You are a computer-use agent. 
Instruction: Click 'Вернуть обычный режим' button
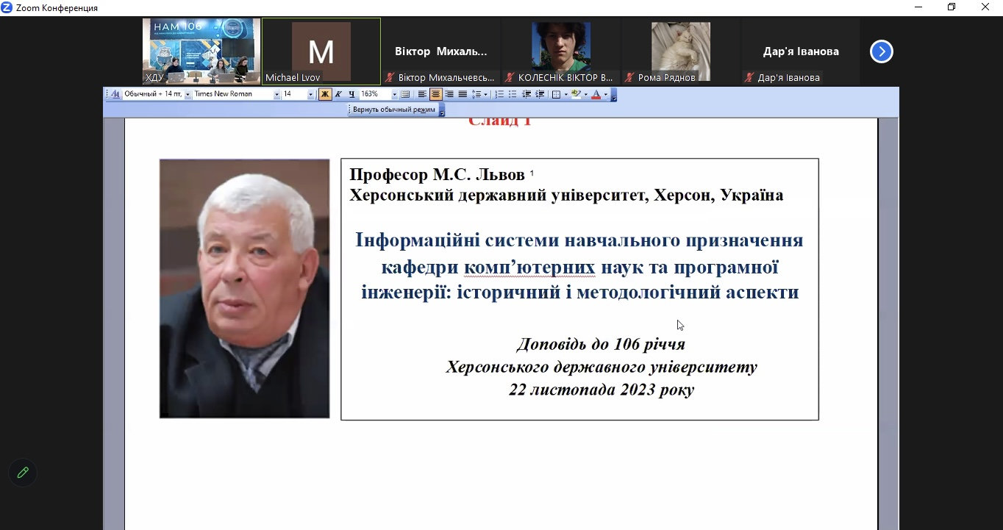pos(393,110)
